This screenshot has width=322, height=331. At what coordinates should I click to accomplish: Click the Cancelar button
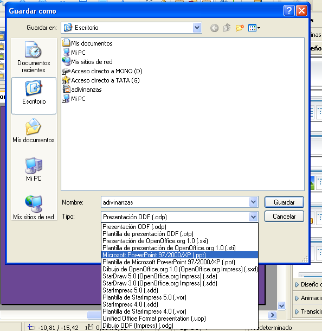click(284, 217)
